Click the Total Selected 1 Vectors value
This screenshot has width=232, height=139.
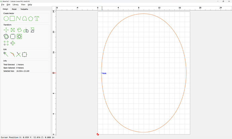[x=20, y=64]
